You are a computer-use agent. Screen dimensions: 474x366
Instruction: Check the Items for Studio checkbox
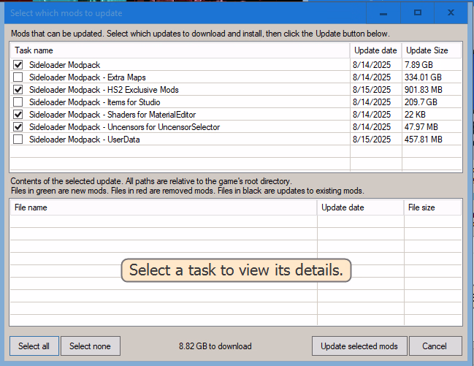[x=18, y=102]
